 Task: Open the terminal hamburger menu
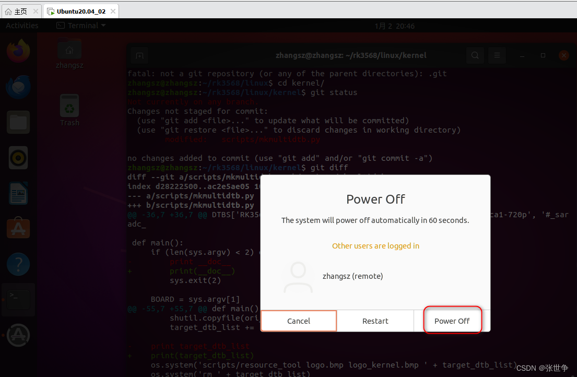[x=497, y=55]
